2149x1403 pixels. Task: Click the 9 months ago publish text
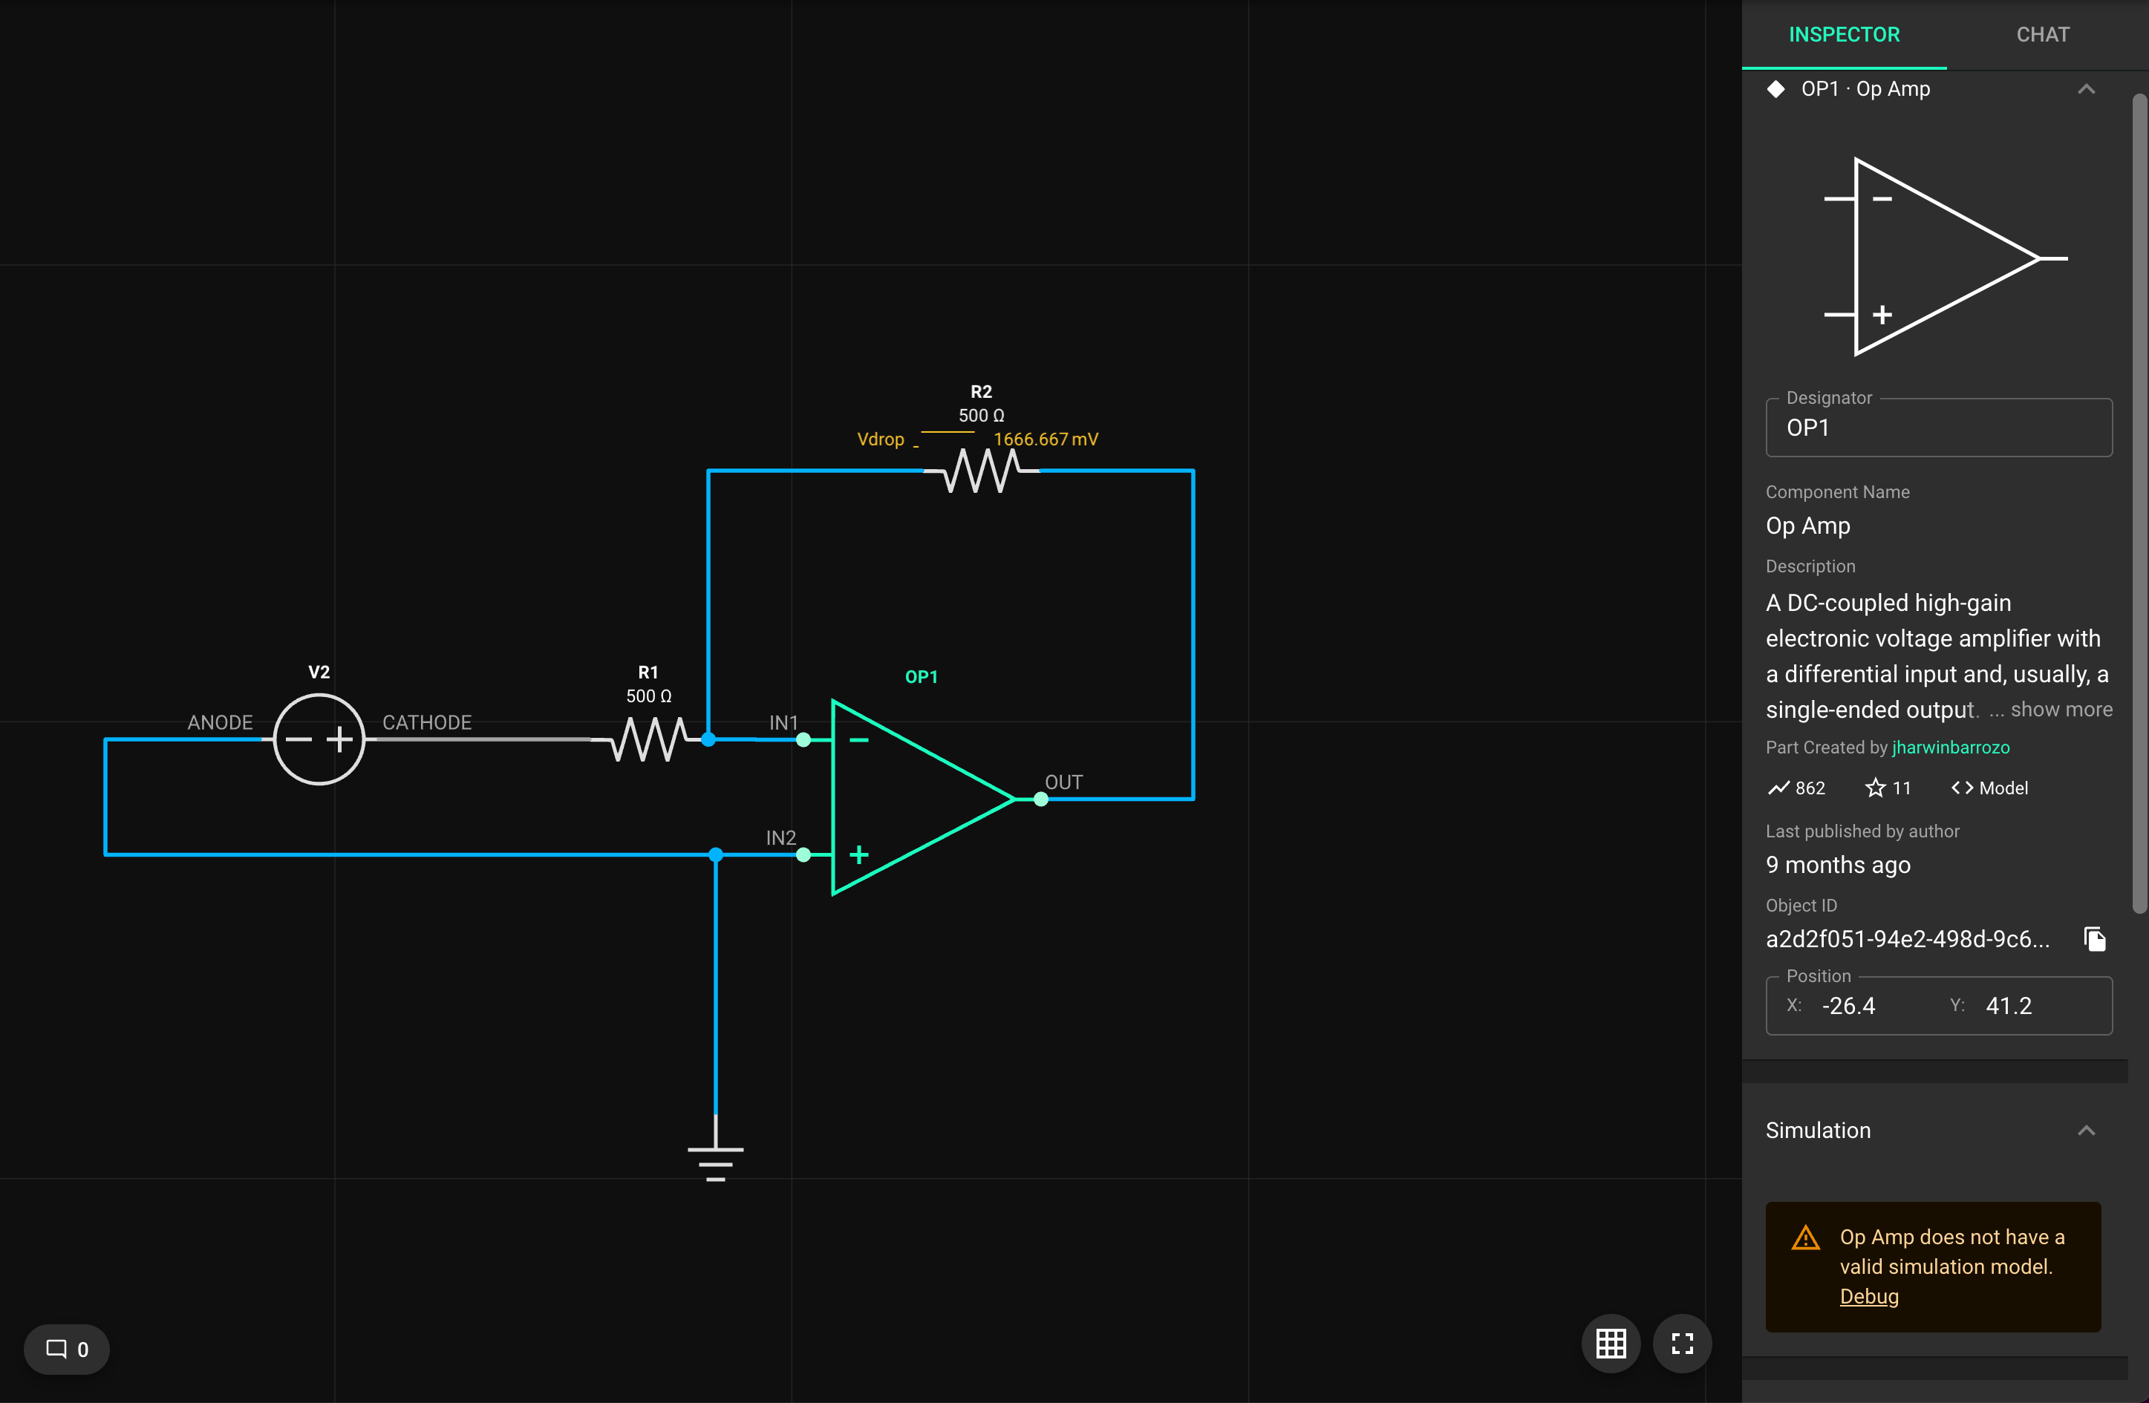click(x=1839, y=865)
